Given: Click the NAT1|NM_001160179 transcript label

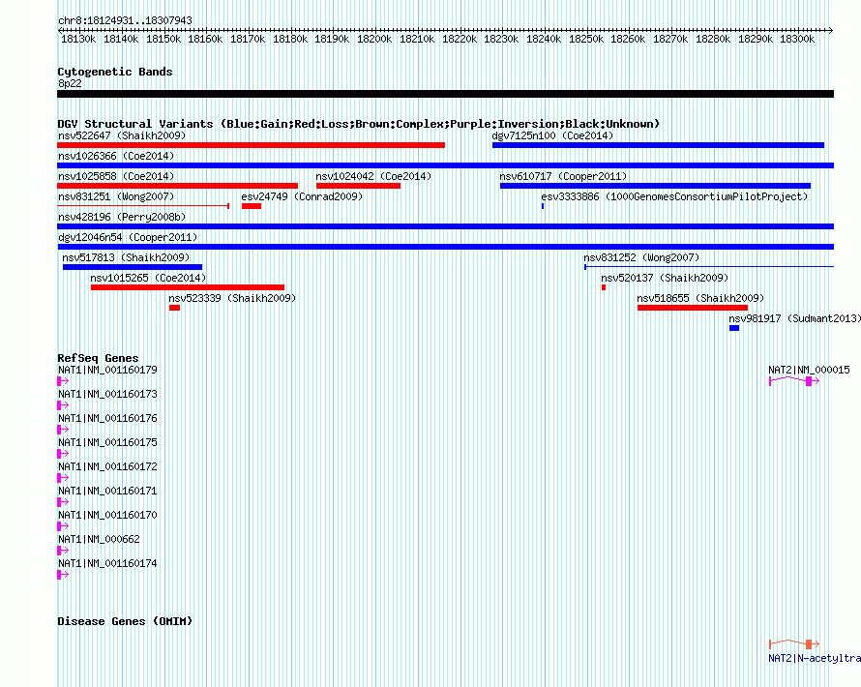Looking at the screenshot, I should (x=107, y=370).
